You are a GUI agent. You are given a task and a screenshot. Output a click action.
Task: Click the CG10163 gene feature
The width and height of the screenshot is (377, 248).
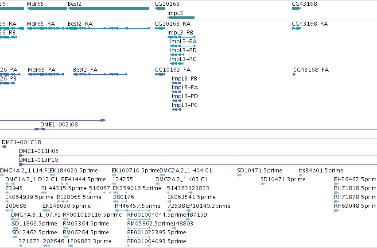click(159, 8)
